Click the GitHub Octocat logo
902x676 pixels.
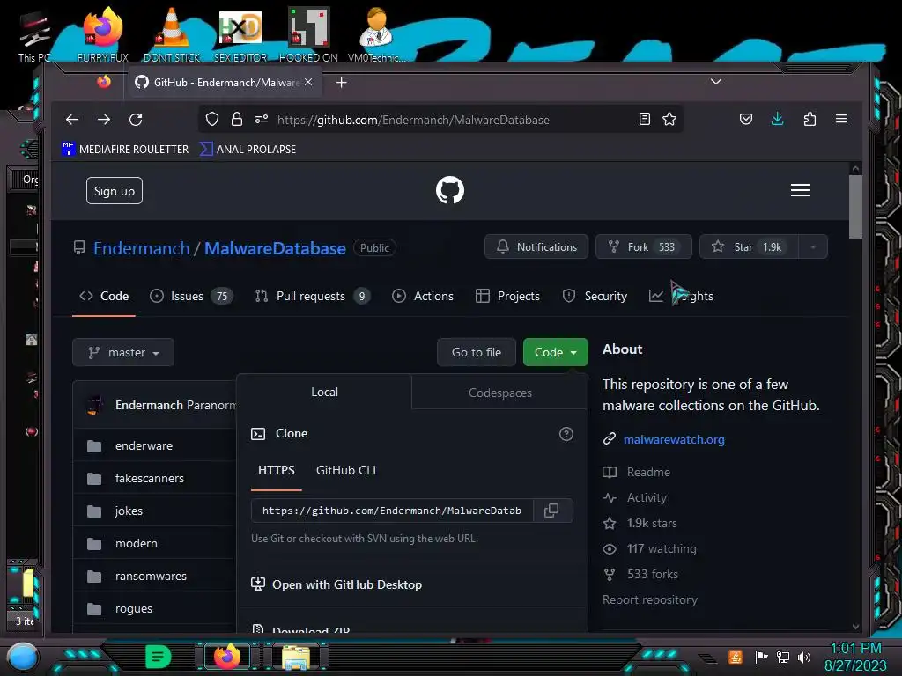[450, 190]
